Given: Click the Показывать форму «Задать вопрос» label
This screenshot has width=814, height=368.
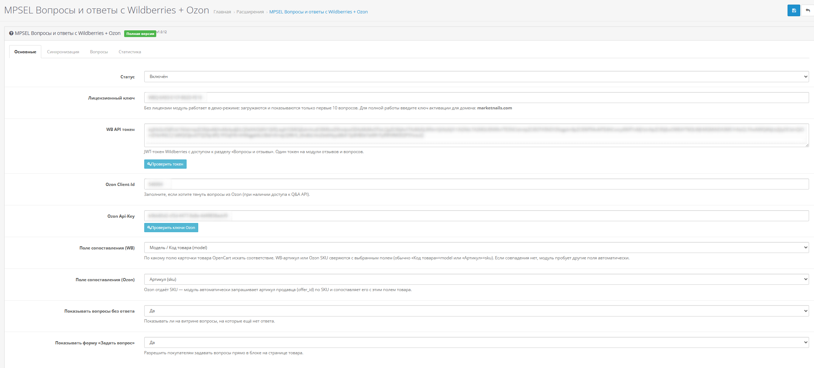Looking at the screenshot, I should (95, 343).
